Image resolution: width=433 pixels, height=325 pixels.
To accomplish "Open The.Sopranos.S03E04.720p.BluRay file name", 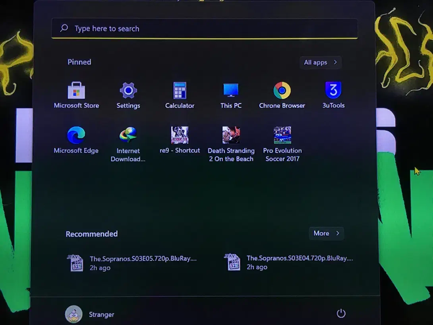I will pos(300,258).
